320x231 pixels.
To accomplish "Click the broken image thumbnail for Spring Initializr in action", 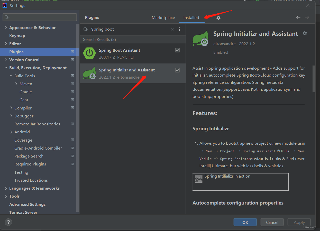I will [x=198, y=179].
